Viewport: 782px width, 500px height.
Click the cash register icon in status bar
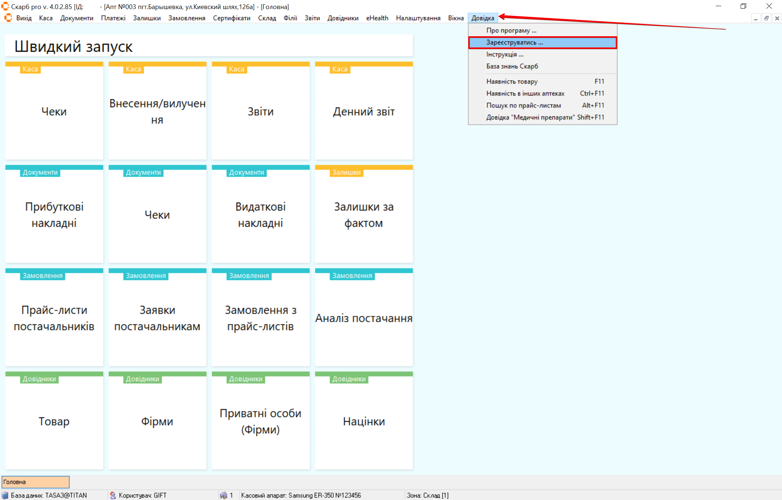(x=223, y=495)
